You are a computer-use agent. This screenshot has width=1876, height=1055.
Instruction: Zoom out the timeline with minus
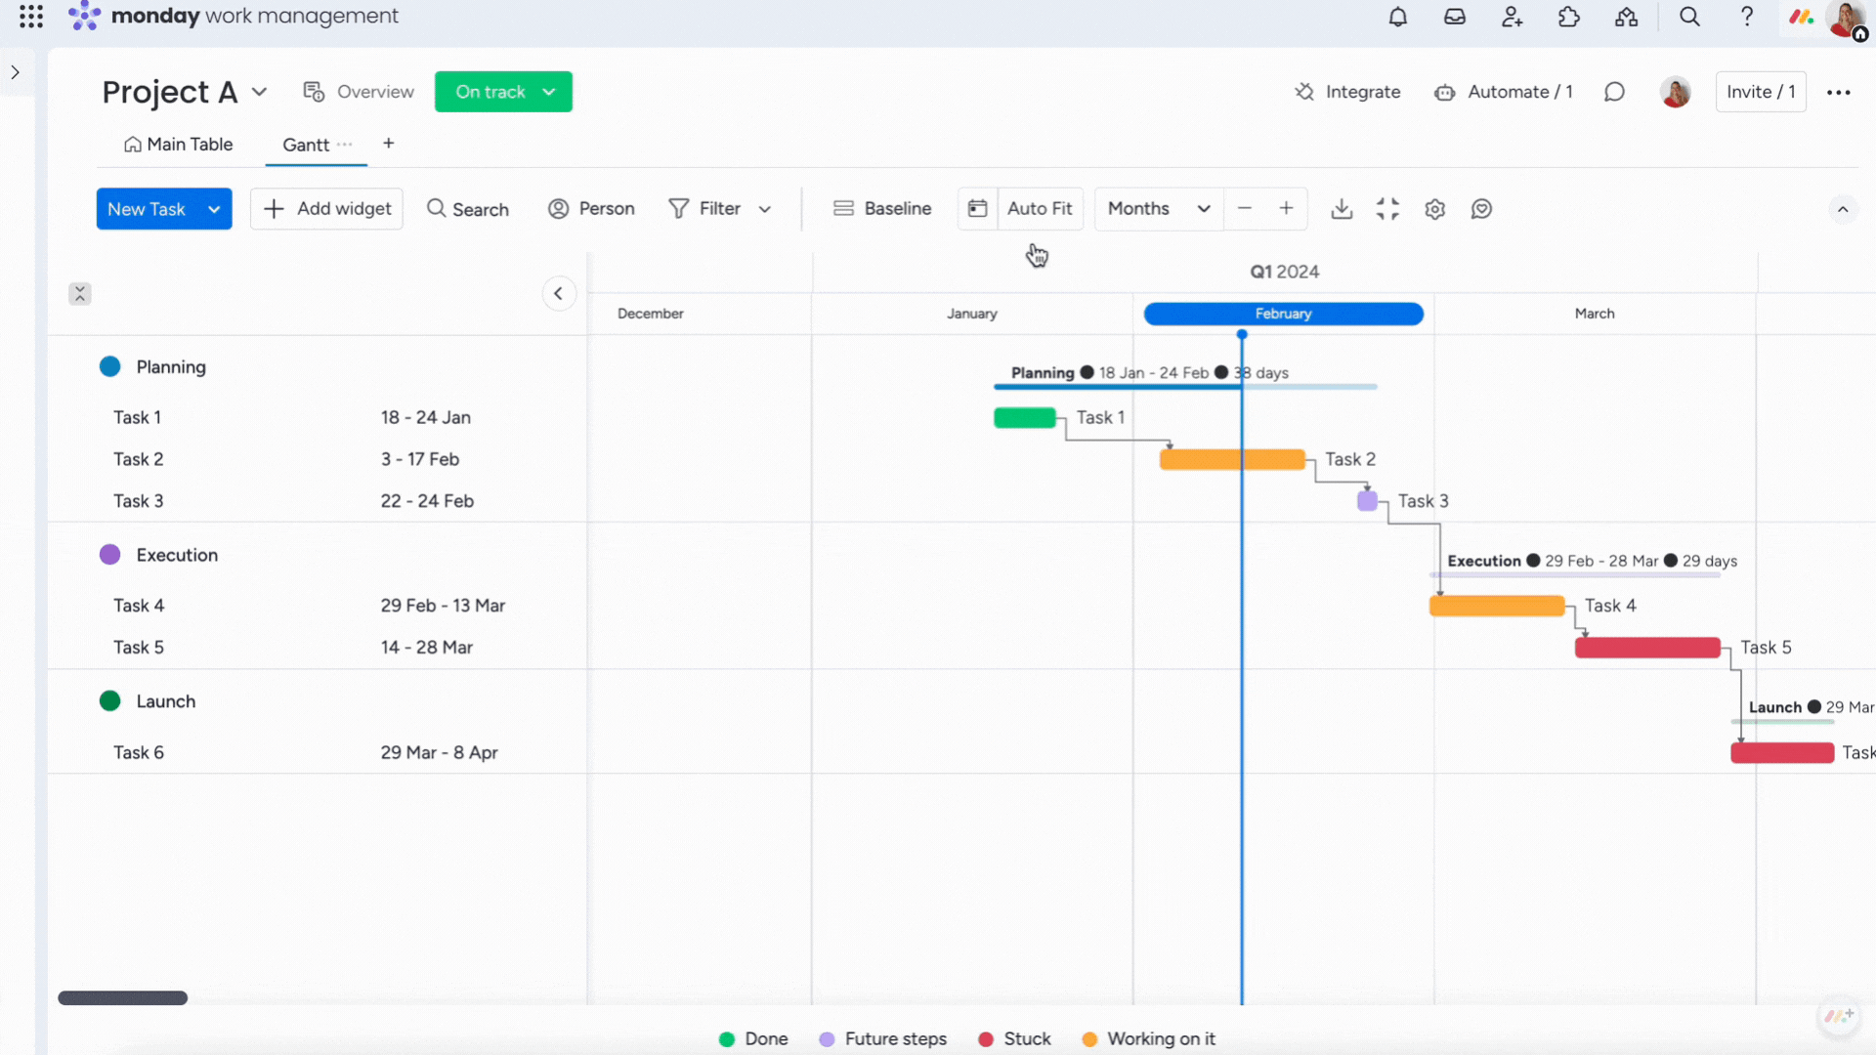click(x=1245, y=209)
